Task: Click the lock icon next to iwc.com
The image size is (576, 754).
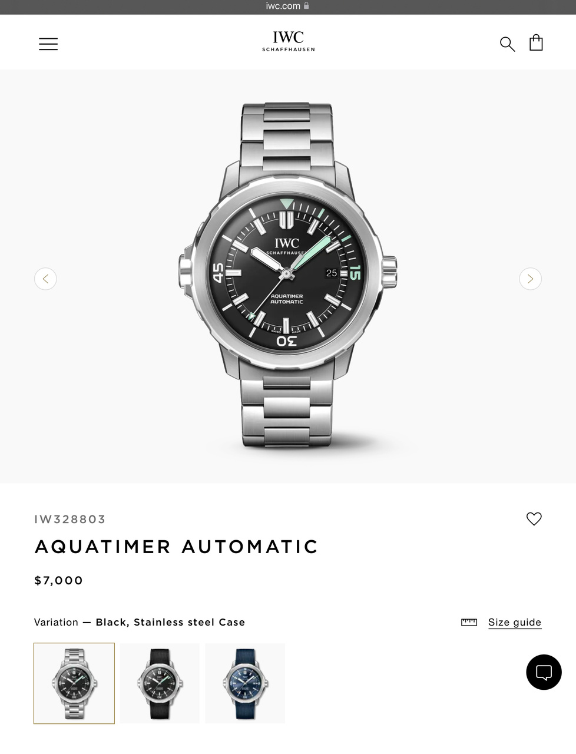Action: 306,5
